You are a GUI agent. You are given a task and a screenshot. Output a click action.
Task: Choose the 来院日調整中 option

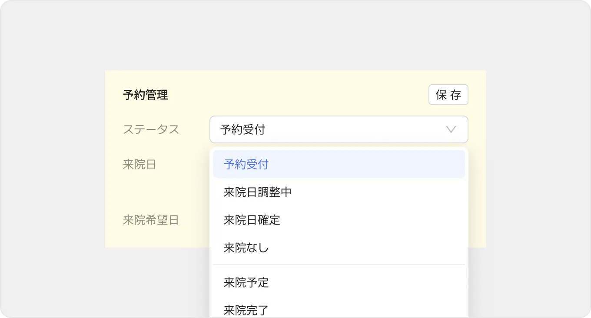click(257, 192)
